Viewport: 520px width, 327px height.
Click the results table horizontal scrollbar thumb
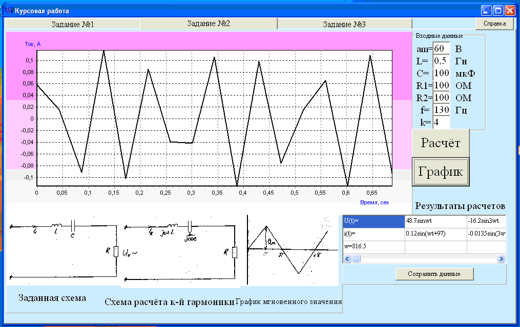coord(356,259)
